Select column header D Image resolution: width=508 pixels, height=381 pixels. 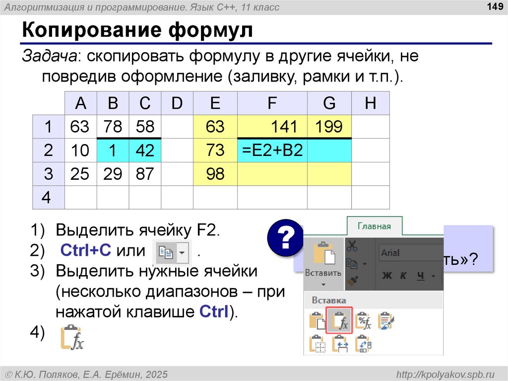pos(177,103)
